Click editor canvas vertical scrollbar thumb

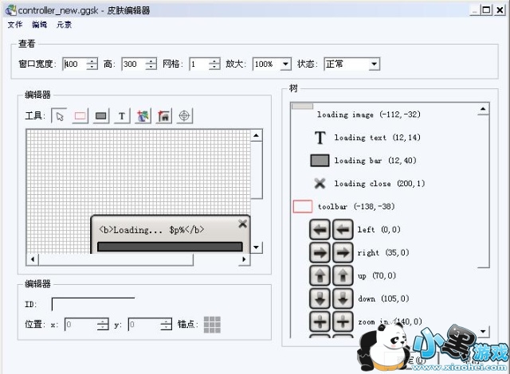click(x=257, y=169)
